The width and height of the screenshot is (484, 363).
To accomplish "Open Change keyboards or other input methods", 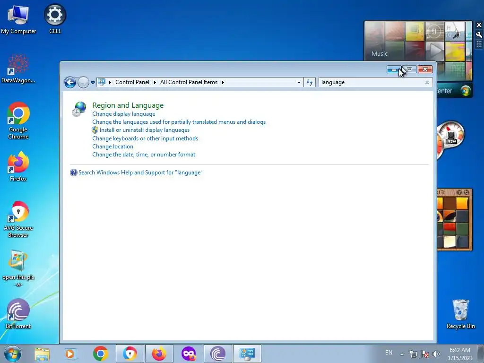I will click(x=145, y=138).
